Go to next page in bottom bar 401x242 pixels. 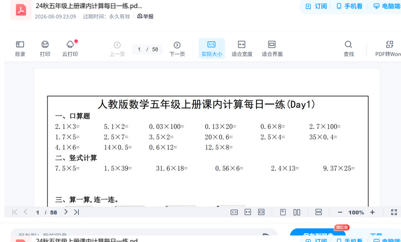click(x=66, y=212)
